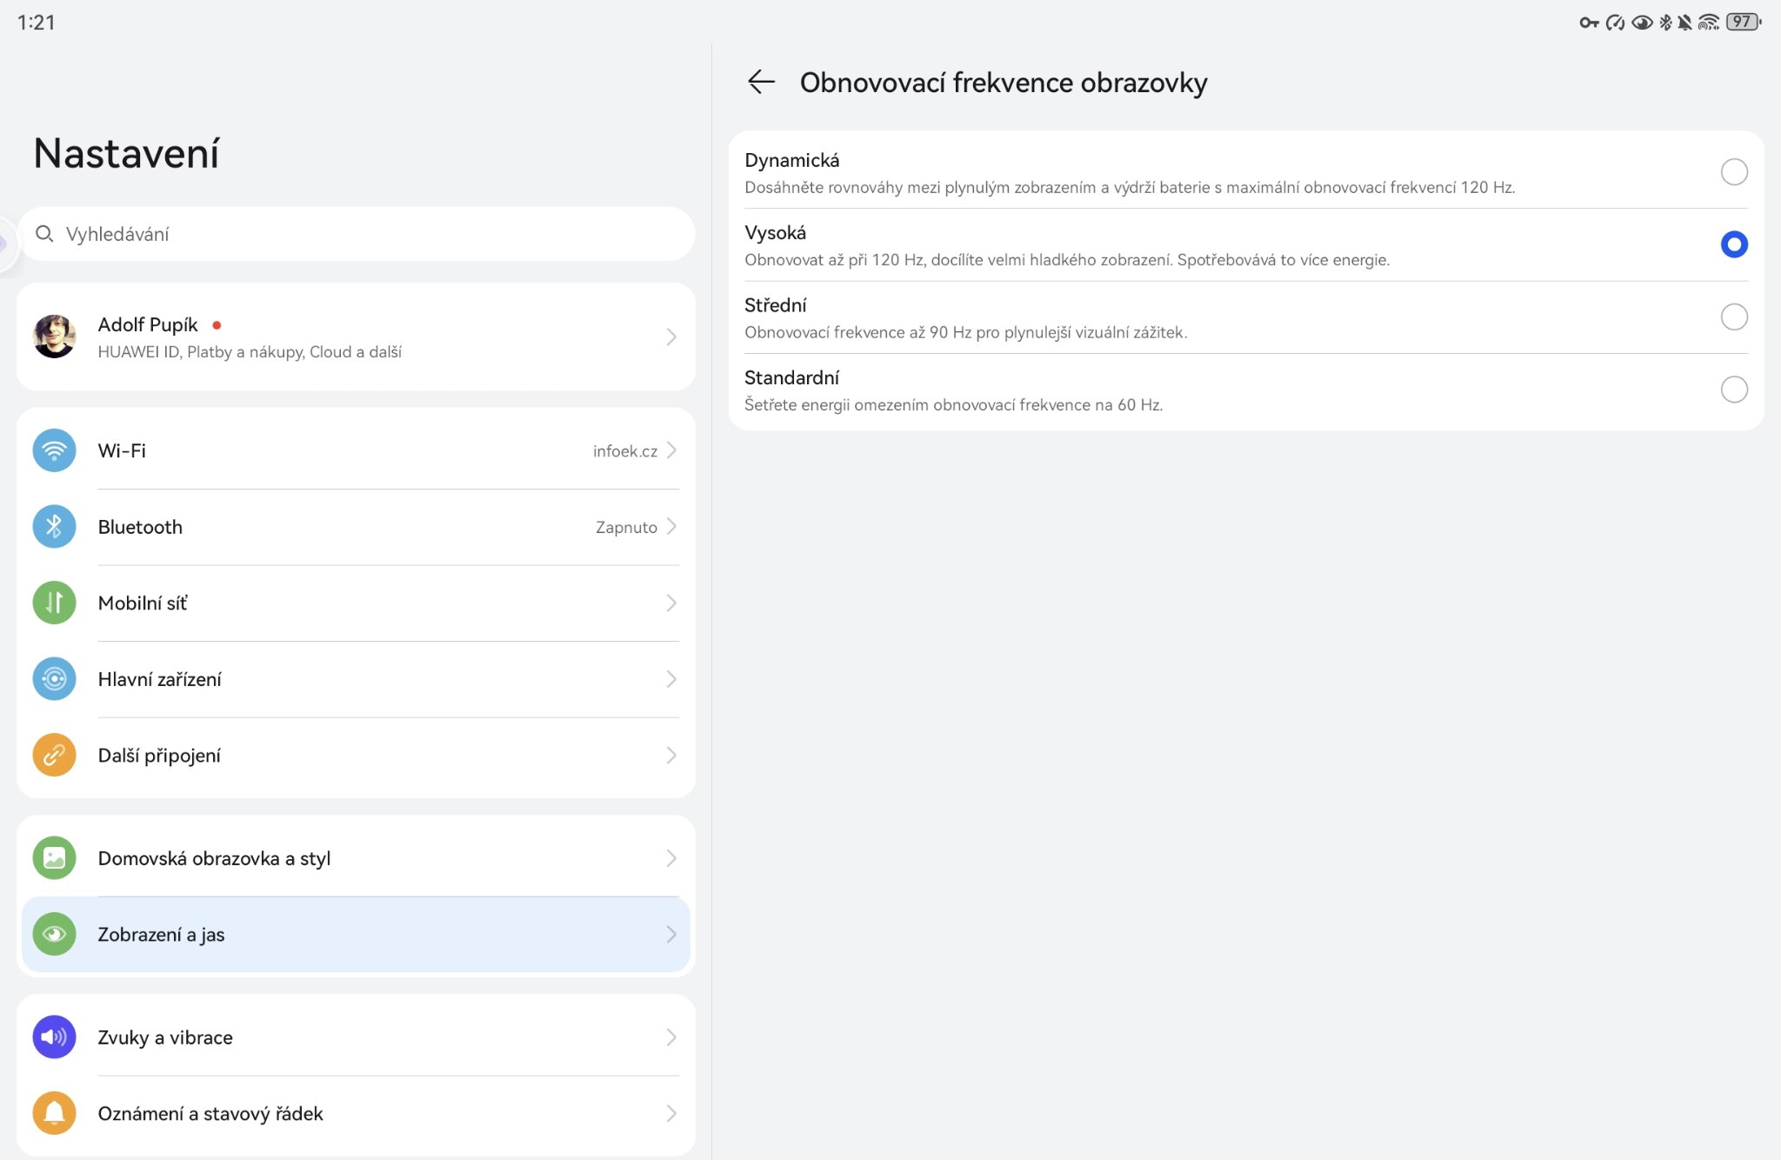Tap the Vysoká option label
Viewport: 1781px width, 1160px height.
point(775,233)
